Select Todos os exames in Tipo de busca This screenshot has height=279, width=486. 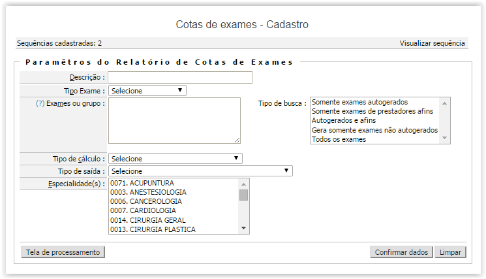[339, 139]
